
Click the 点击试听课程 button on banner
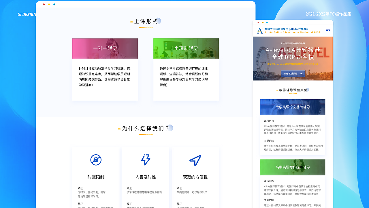(x=293, y=74)
